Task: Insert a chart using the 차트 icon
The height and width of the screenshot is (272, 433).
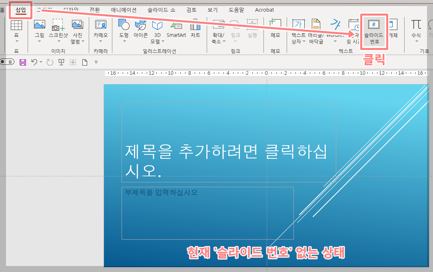Action: (195, 30)
